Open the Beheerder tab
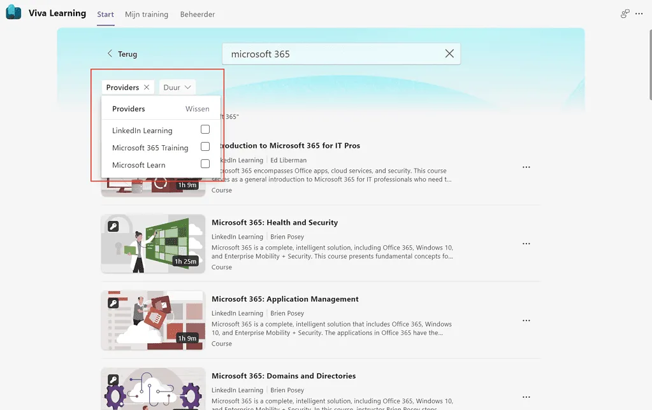Viewport: 652px width, 410px height. pyautogui.click(x=198, y=14)
